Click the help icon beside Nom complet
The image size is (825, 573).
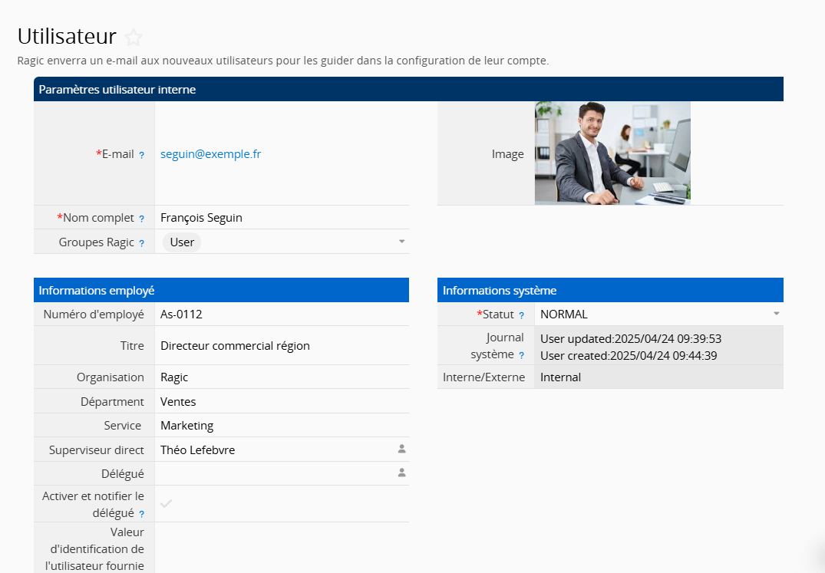coord(141,219)
